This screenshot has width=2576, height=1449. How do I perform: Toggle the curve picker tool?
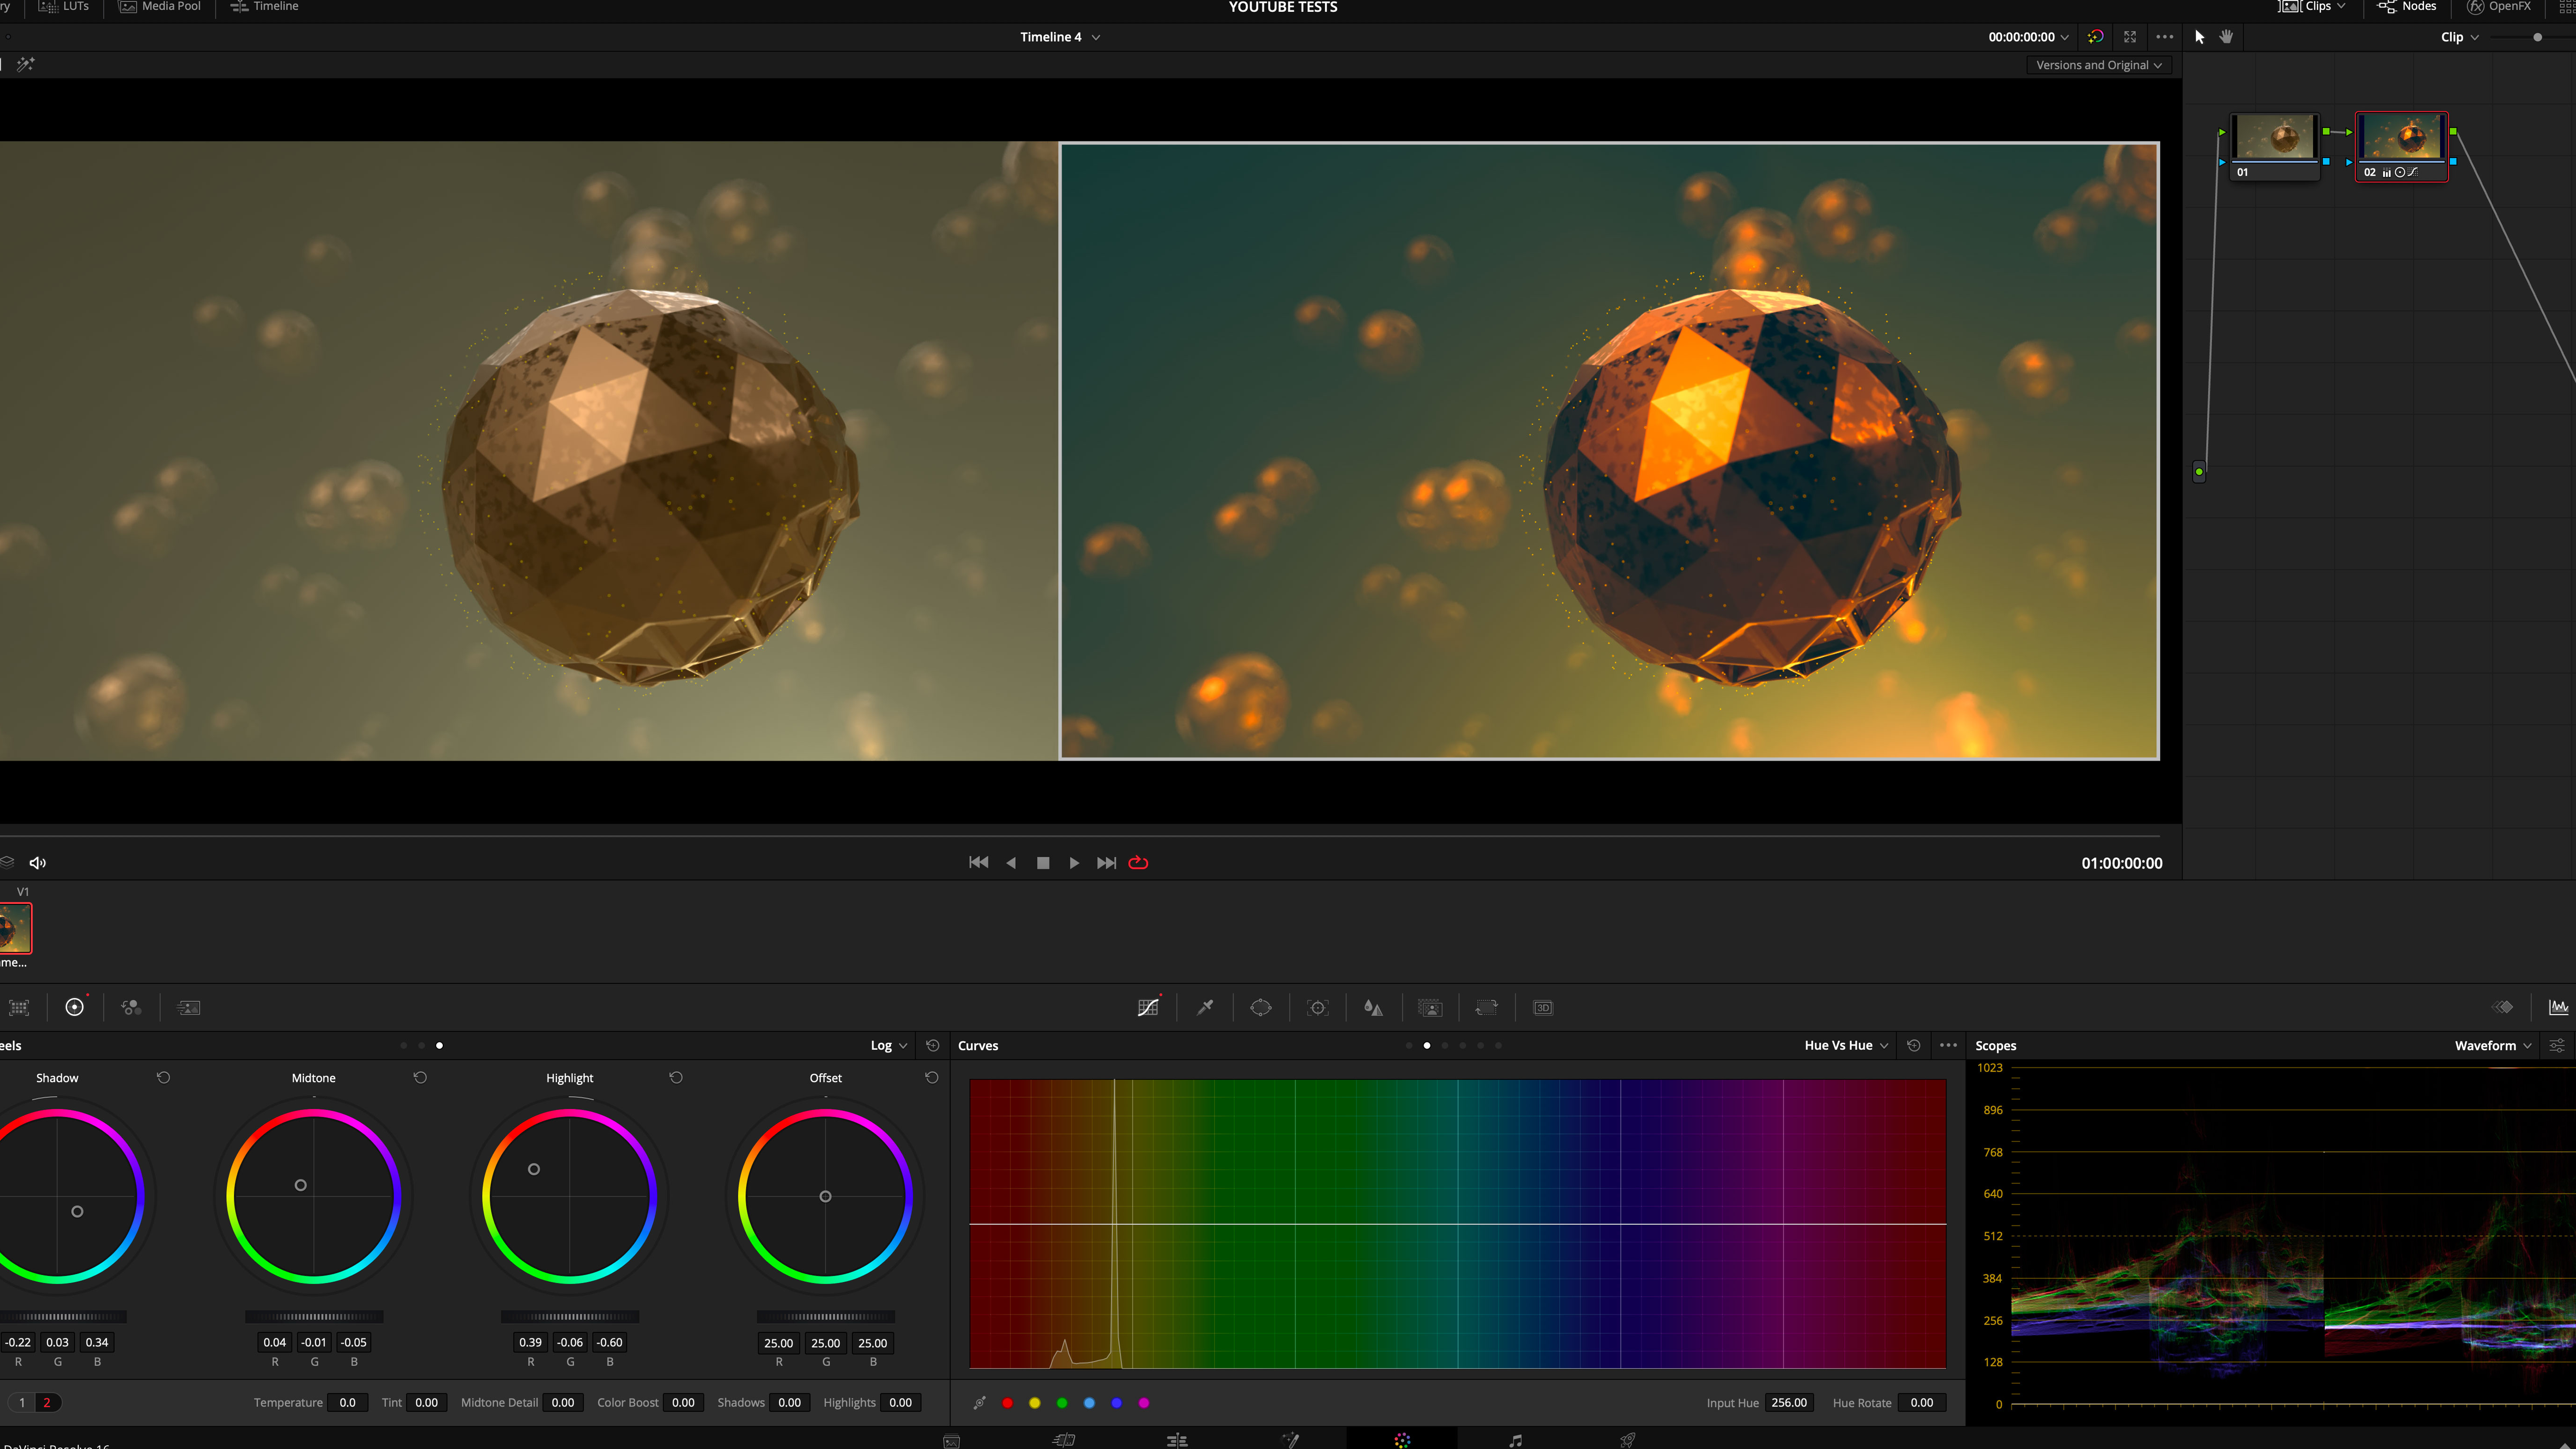coord(979,1403)
